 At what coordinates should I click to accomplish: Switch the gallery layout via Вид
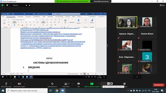(x=162, y=5)
